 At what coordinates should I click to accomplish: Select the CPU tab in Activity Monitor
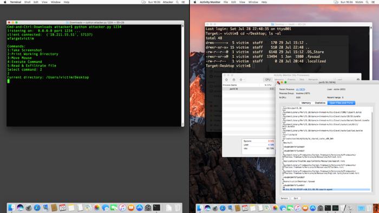click(267, 79)
